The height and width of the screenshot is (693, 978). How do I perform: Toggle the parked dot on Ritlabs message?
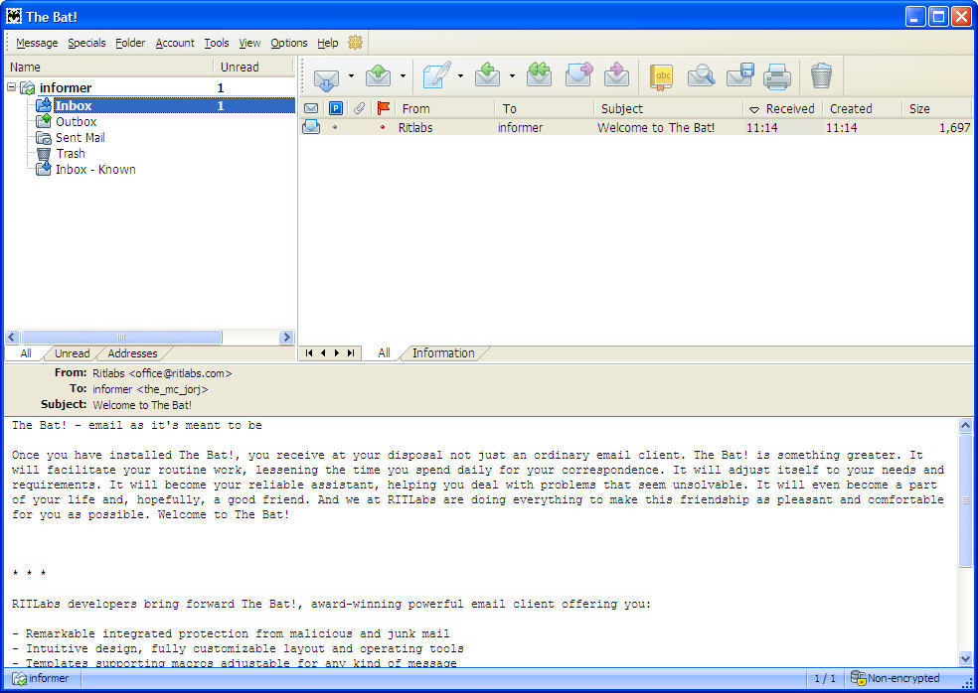pyautogui.click(x=336, y=127)
